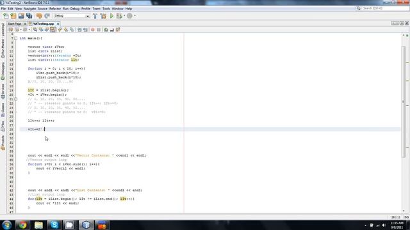410x230 pixels.
Task: Build project with the hammer icon
Action: point(95,16)
